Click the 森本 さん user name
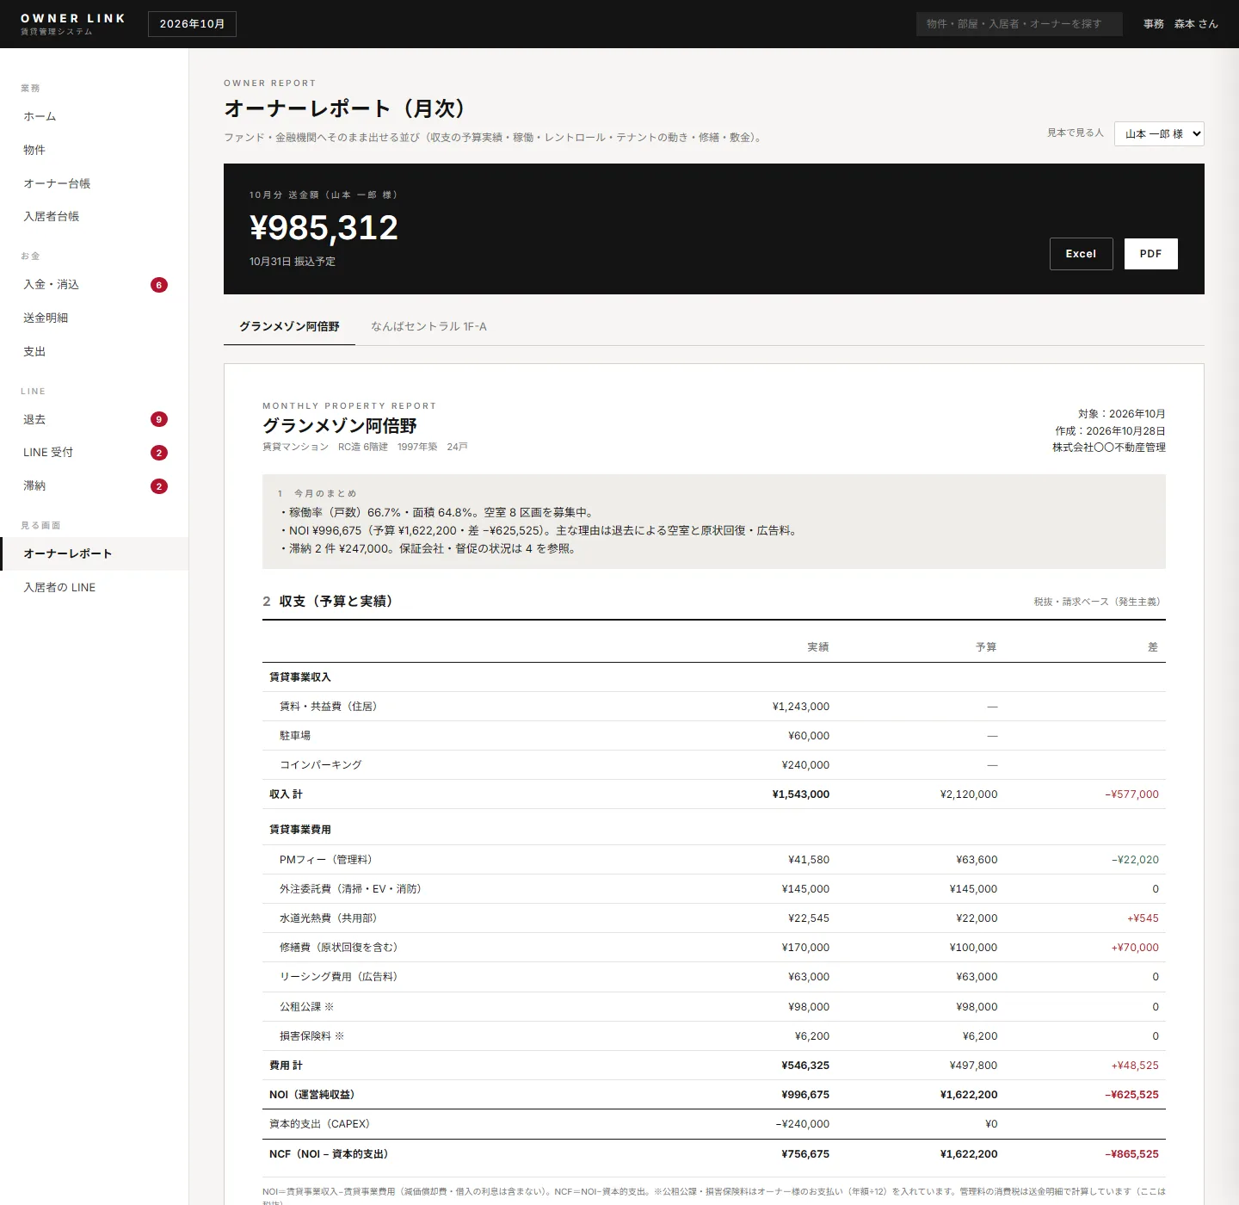This screenshot has height=1205, width=1239. pos(1196,24)
